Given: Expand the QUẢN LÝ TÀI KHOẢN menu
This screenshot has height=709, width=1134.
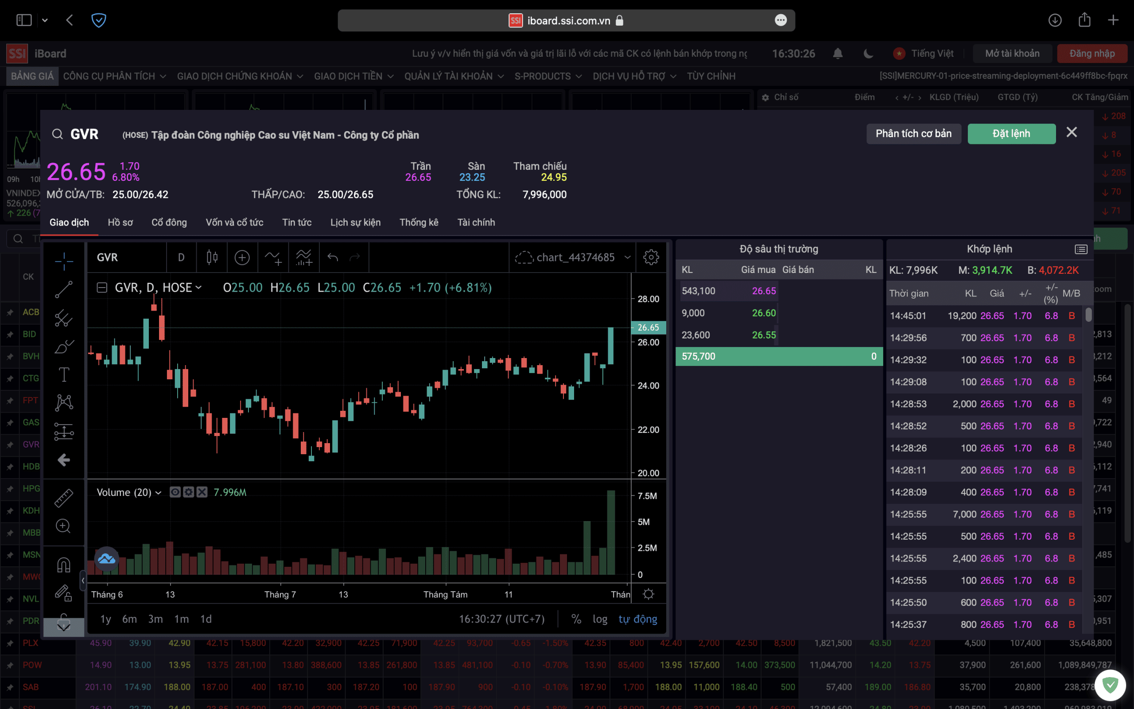Looking at the screenshot, I should tap(454, 76).
